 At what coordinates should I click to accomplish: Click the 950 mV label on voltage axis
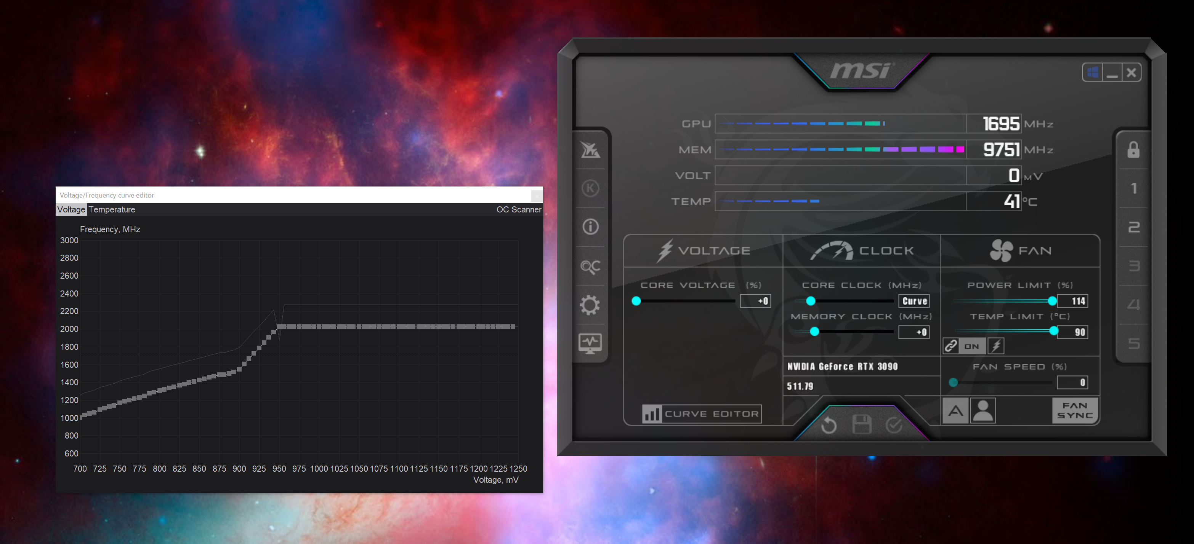click(279, 469)
